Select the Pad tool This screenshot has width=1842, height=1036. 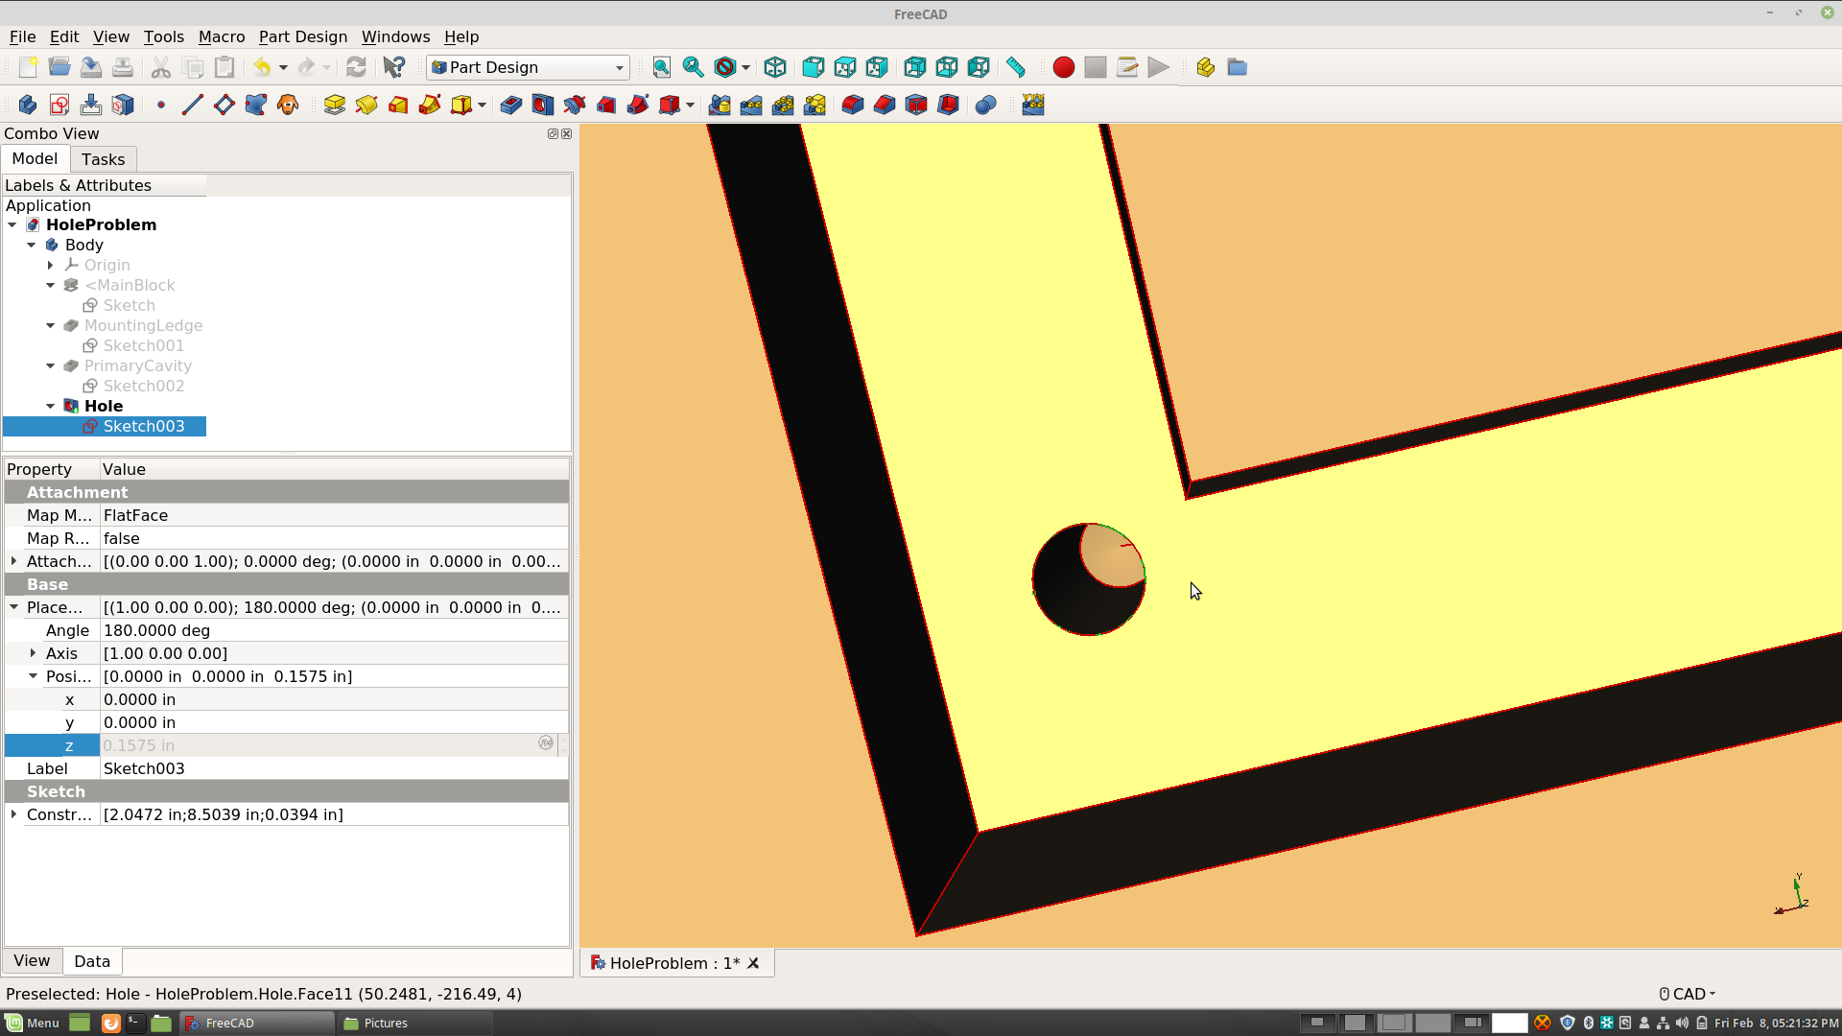tap(335, 105)
